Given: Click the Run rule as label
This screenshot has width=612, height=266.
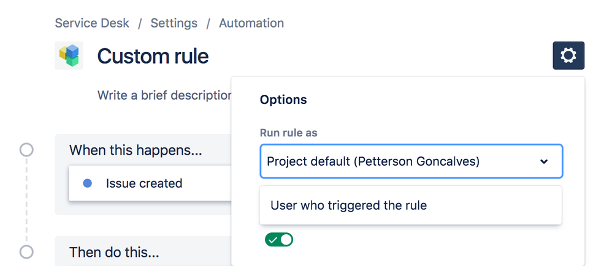Looking at the screenshot, I should 288,133.
